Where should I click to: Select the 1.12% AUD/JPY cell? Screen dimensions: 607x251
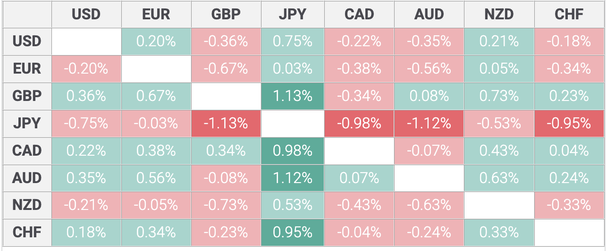pos(293,178)
